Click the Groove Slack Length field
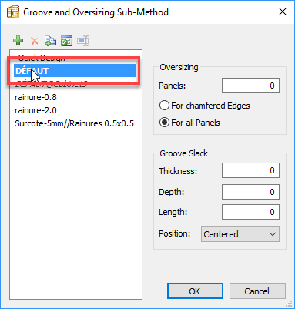The image size is (295, 309). tap(250, 212)
